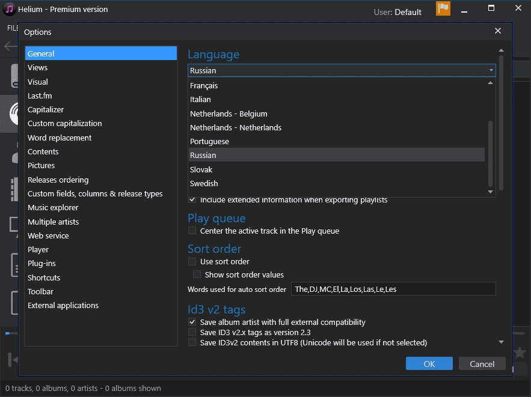Open the Shortcuts options category
Image resolution: width=531 pixels, height=397 pixels.
tap(101, 277)
